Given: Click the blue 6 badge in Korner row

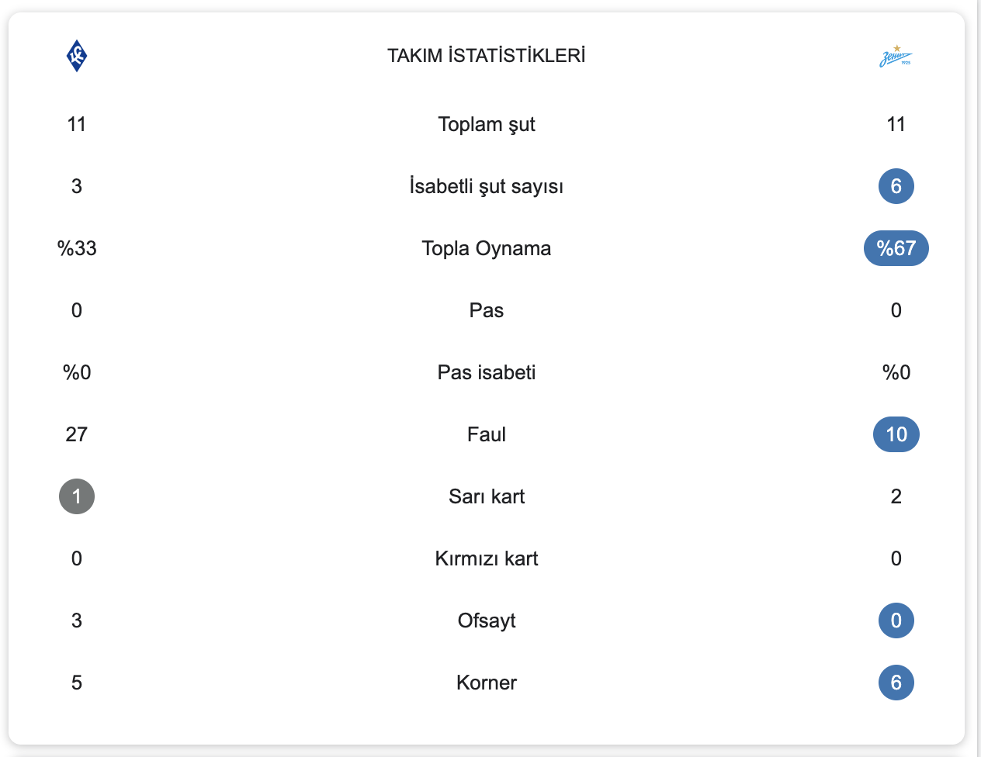Looking at the screenshot, I should click(896, 683).
